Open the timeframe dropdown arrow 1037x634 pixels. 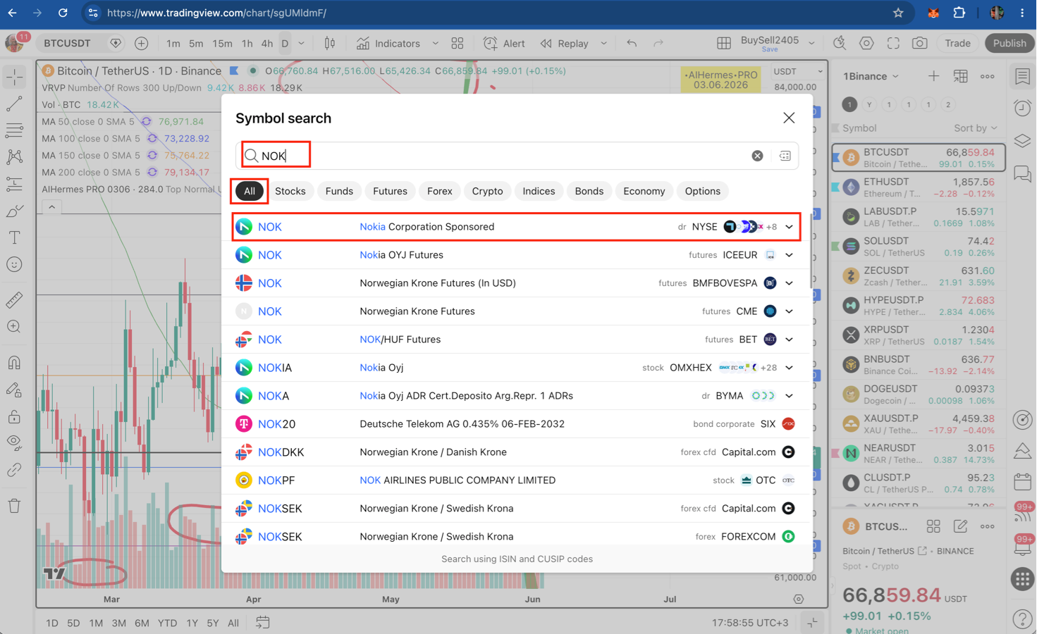302,44
